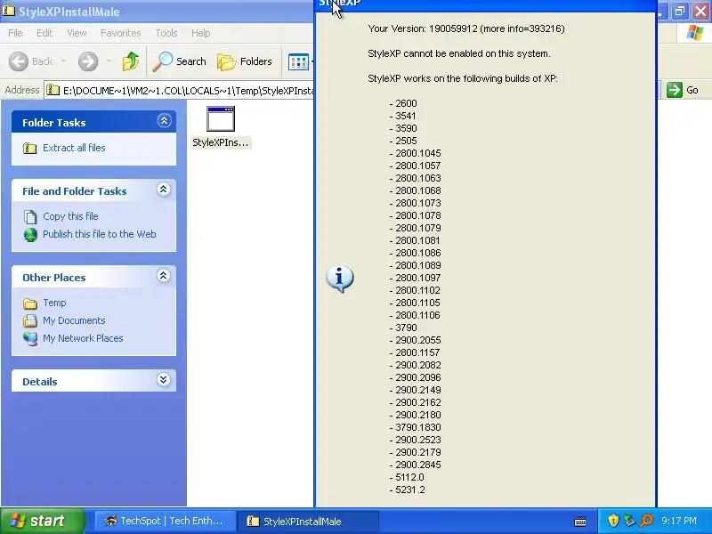Toggle the Folders pane
The width and height of the screenshot is (712, 534).
[244, 61]
